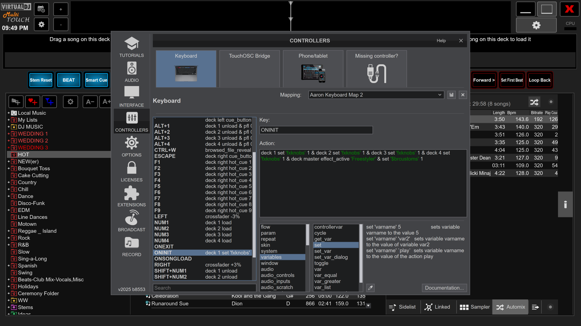Open the Options gear section
Viewport: 581px width, 326px height.
pyautogui.click(x=131, y=146)
